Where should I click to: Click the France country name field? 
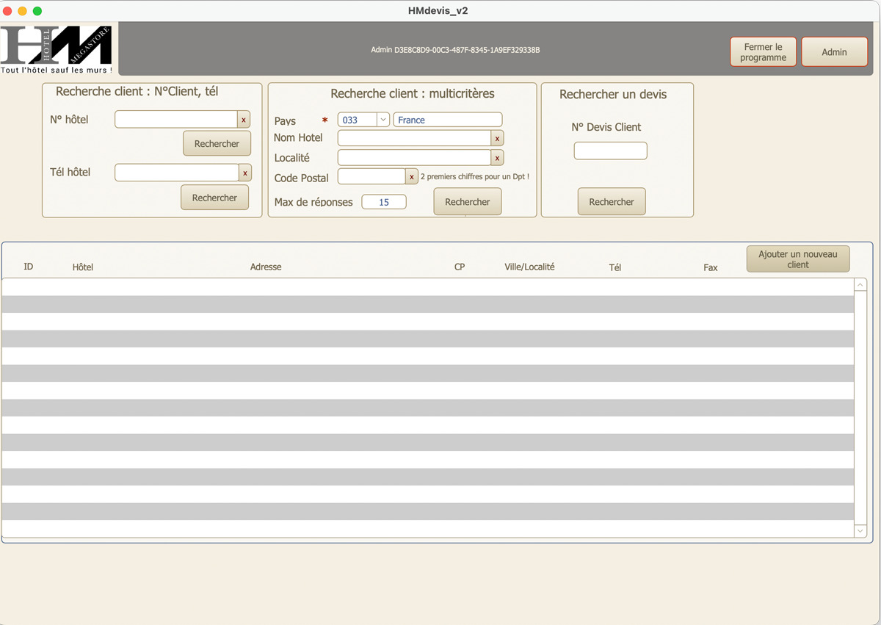[x=448, y=120]
